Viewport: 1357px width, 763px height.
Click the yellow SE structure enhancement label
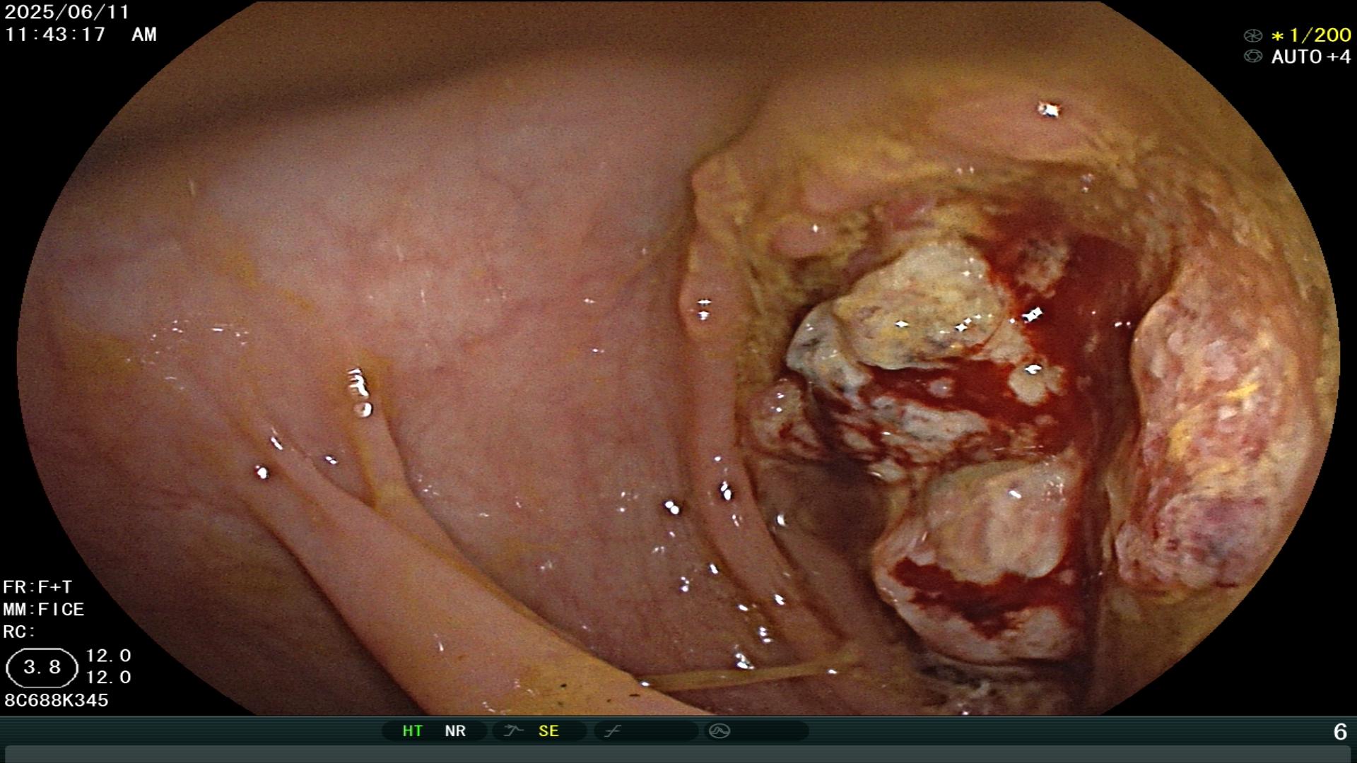click(x=548, y=731)
